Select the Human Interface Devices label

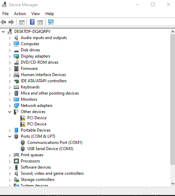click(x=43, y=75)
